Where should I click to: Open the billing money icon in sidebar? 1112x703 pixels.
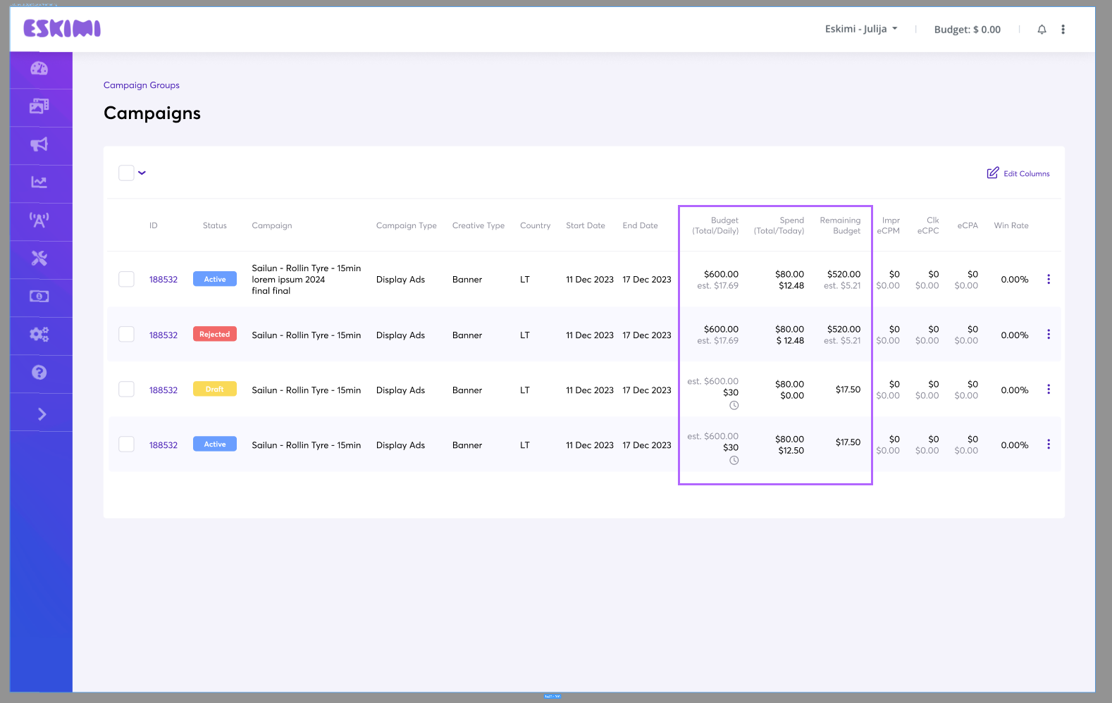tap(39, 297)
